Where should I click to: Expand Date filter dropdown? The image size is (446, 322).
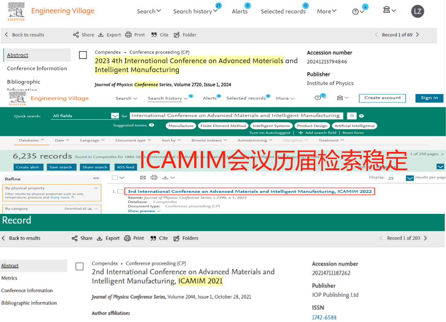coord(62,140)
